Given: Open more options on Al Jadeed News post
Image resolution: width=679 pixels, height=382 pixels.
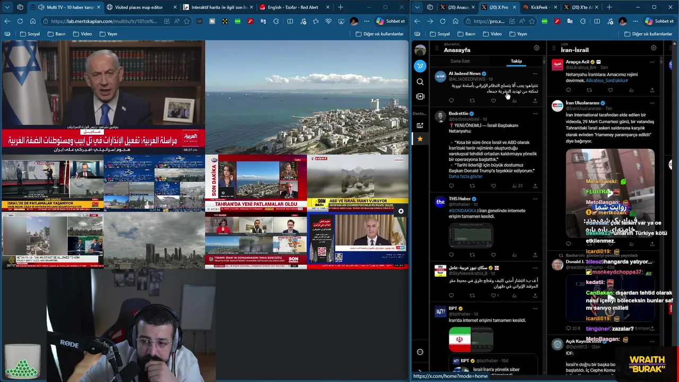Looking at the screenshot, I should [x=535, y=74].
